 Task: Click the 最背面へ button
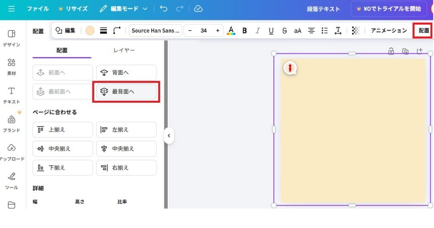click(126, 92)
